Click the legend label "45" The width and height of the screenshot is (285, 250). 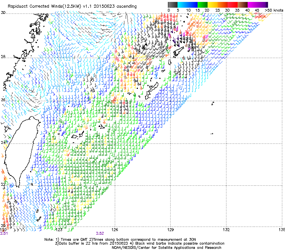click(x=257, y=10)
